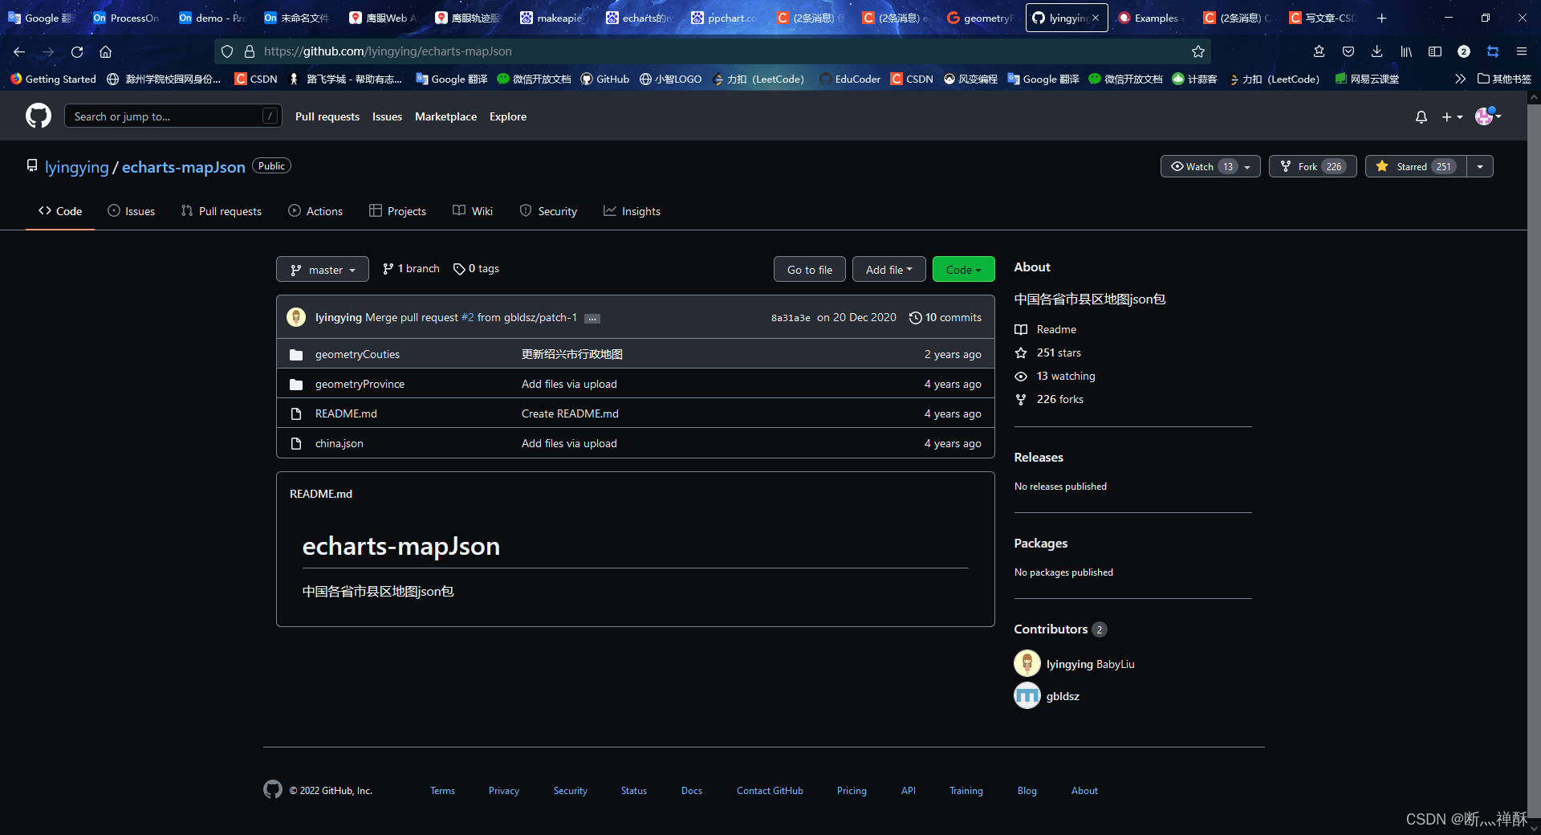This screenshot has height=835, width=1541.
Task: Open gbldsz contributor avatar
Action: (x=1027, y=695)
